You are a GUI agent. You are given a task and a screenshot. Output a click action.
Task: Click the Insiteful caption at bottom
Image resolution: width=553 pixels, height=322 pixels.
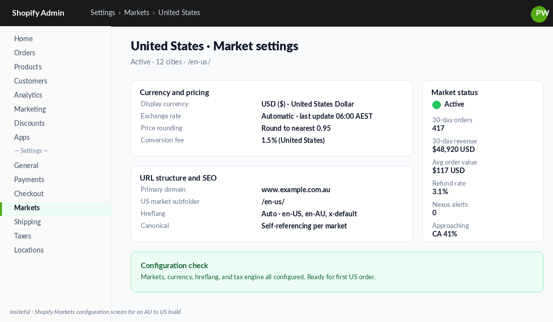pos(95,312)
